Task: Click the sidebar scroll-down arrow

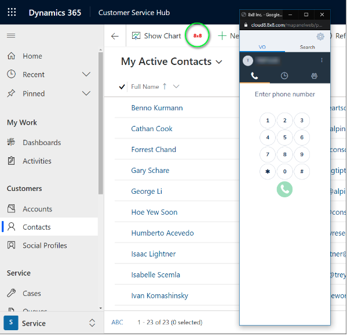Action: (101, 308)
